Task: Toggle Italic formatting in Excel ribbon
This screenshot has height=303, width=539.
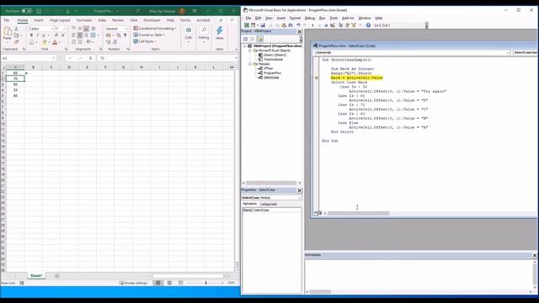Action: click(x=37, y=35)
